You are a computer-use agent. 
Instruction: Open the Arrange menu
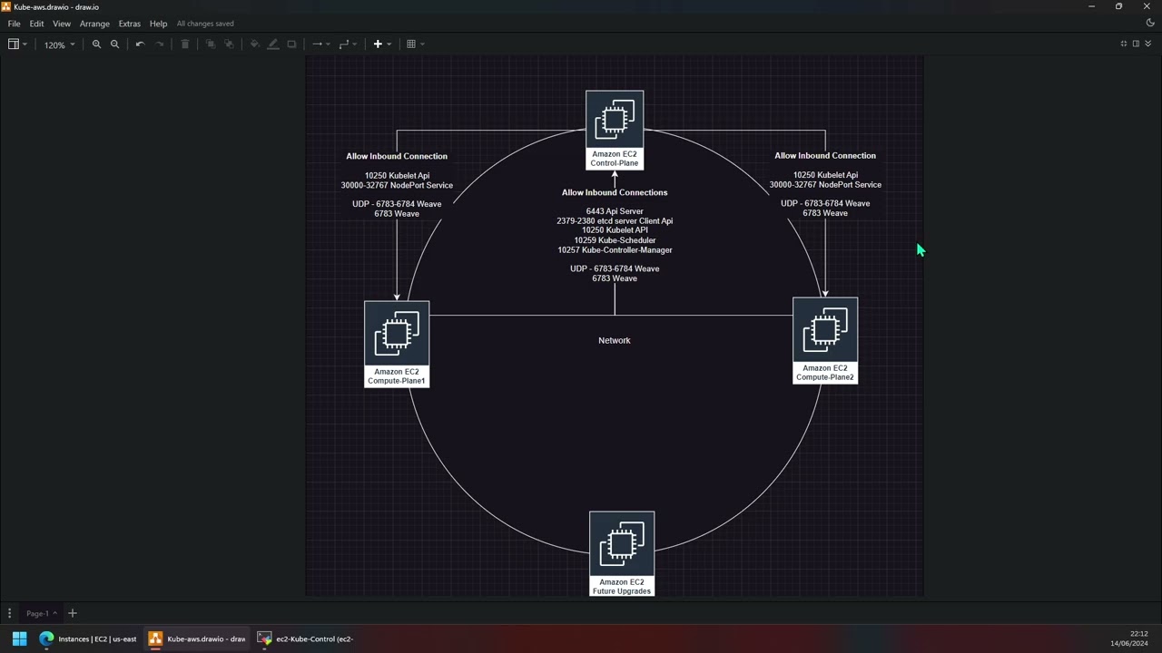94,24
